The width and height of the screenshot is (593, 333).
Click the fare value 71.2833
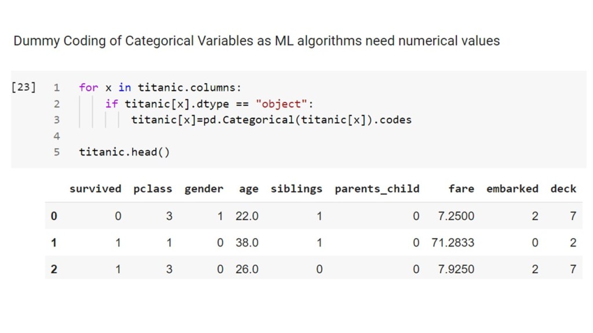[x=452, y=243]
